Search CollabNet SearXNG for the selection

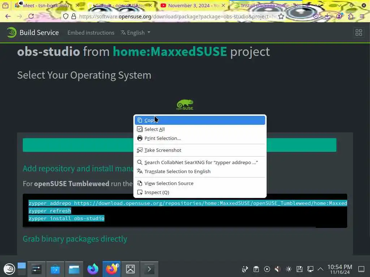click(200, 162)
